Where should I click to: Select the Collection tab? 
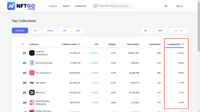(20, 30)
